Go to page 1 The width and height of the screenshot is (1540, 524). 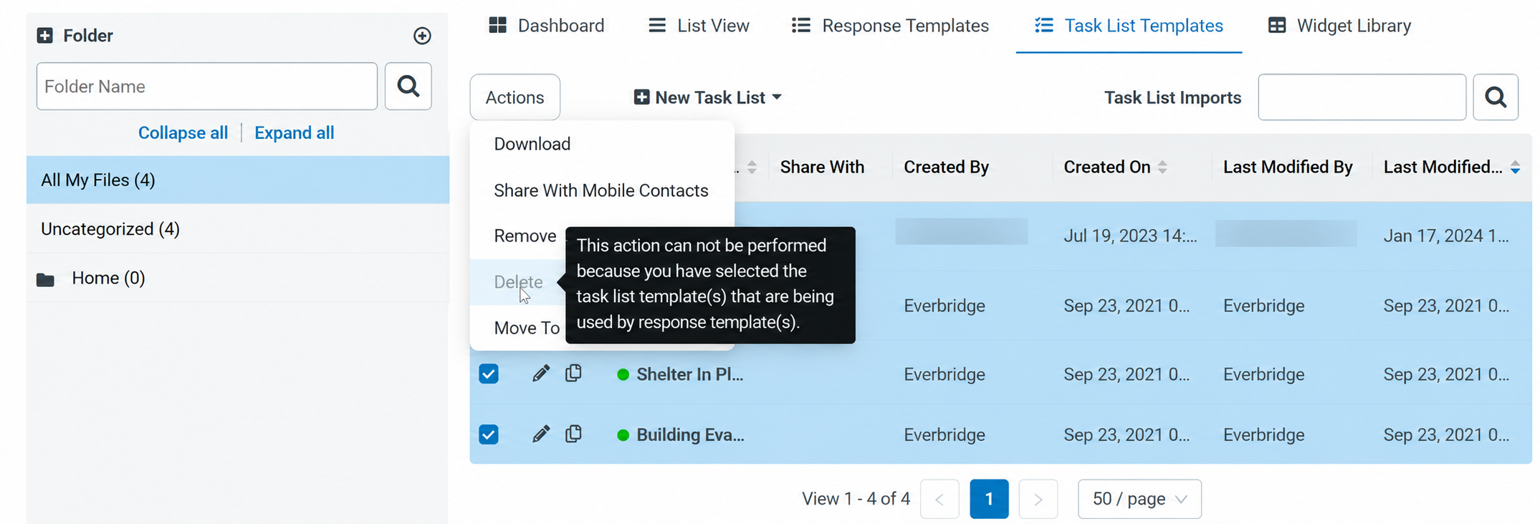tap(989, 499)
